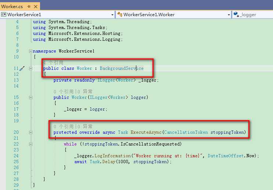The height and width of the screenshot is (190, 273).
Task: Collapse the namespace WorkerService1 block
Action: (x=30, y=51)
